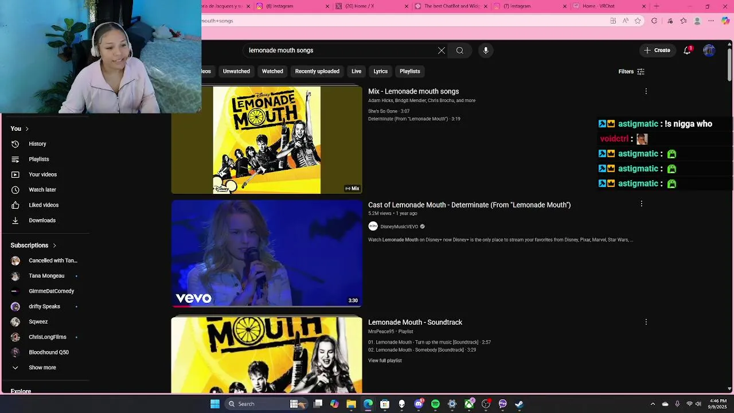Open Discord from the taskbar
The height and width of the screenshot is (413, 734).
pos(419,404)
